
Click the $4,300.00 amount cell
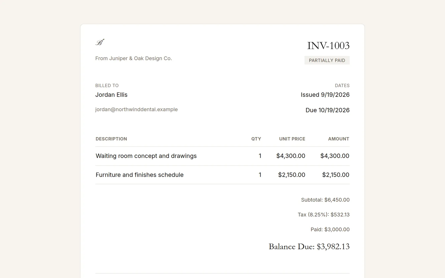[x=335, y=156]
